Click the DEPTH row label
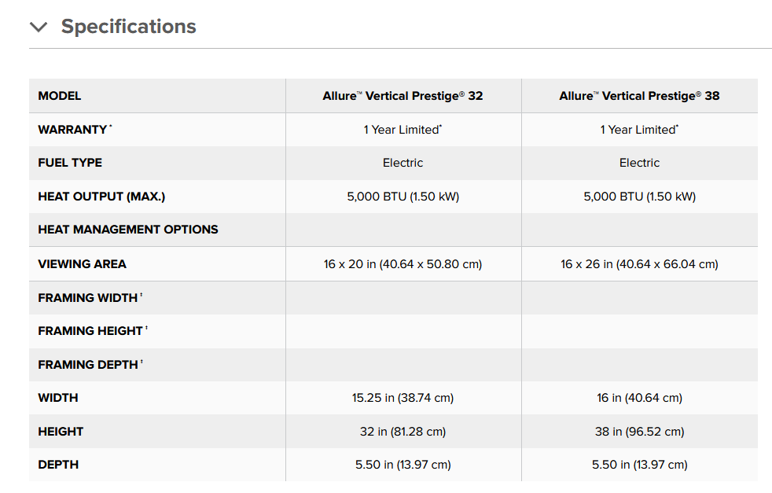Viewport: 772px width, 493px height. pos(58,465)
